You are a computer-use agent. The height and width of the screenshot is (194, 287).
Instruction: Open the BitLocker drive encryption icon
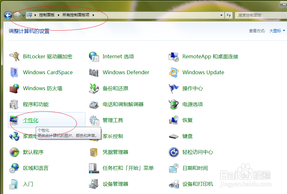click(14, 56)
